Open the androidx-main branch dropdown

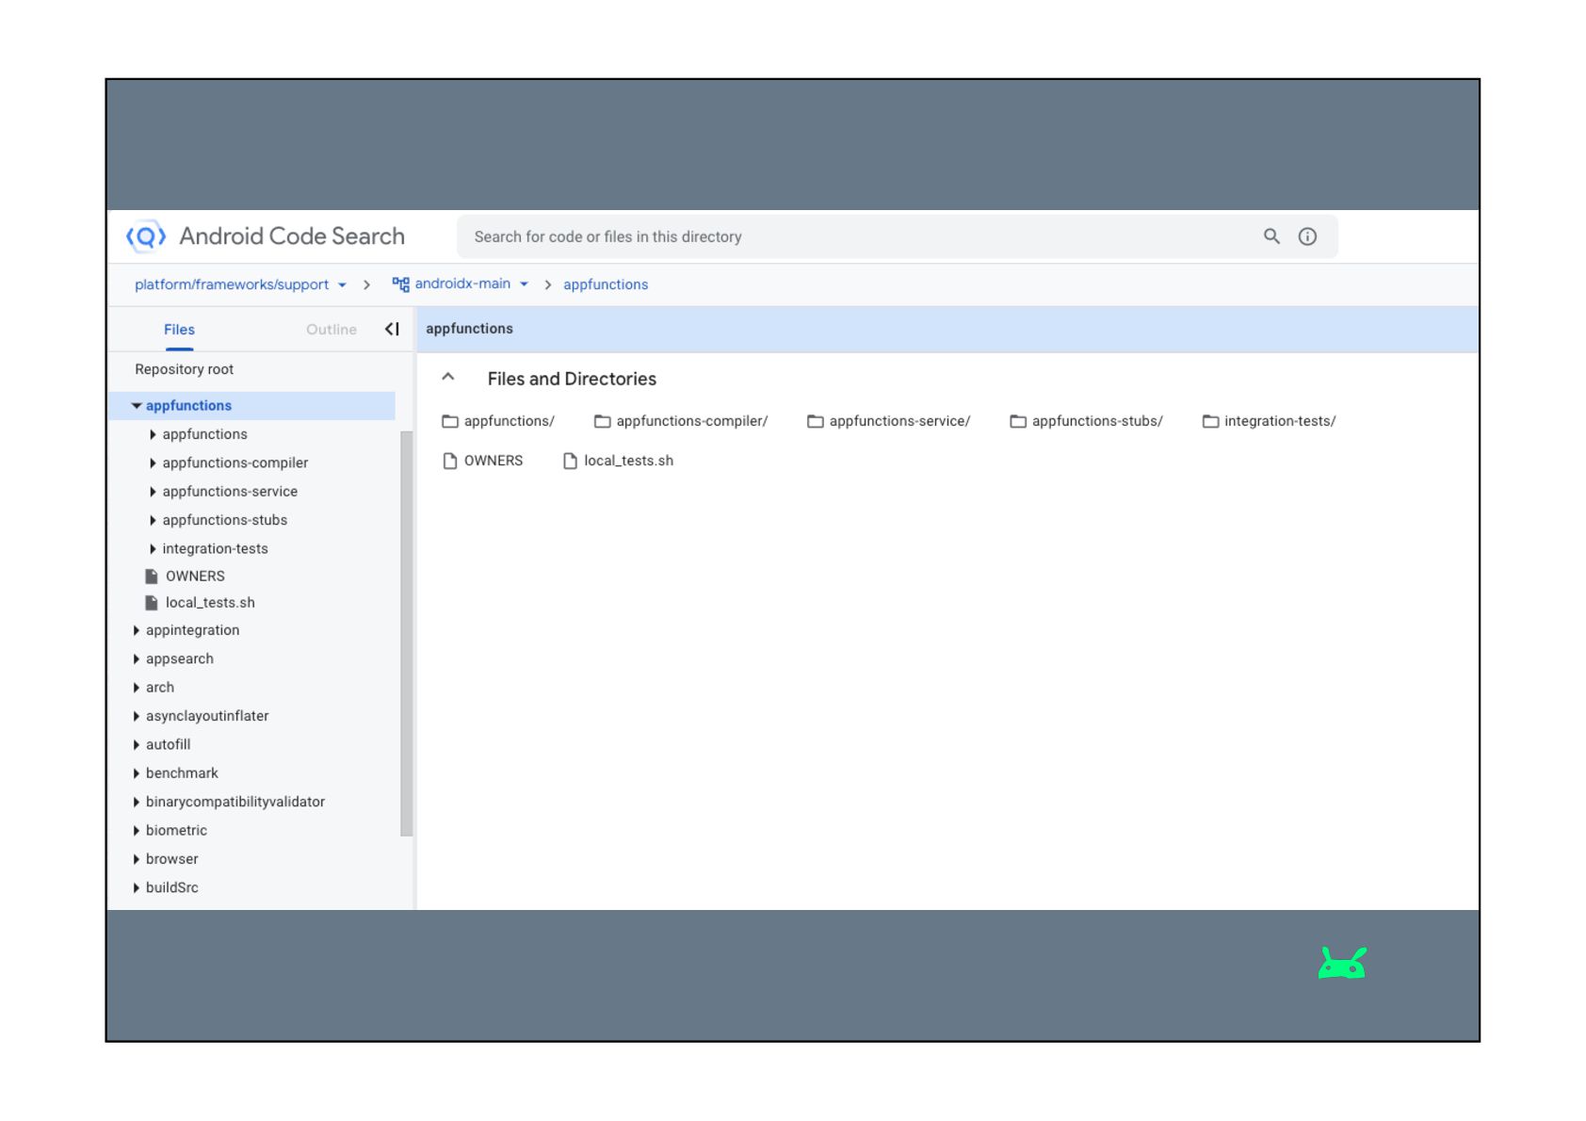click(x=524, y=284)
